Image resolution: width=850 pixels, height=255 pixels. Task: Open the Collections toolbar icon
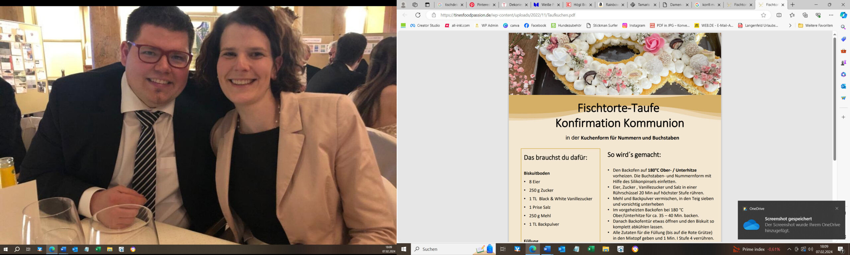(x=805, y=15)
